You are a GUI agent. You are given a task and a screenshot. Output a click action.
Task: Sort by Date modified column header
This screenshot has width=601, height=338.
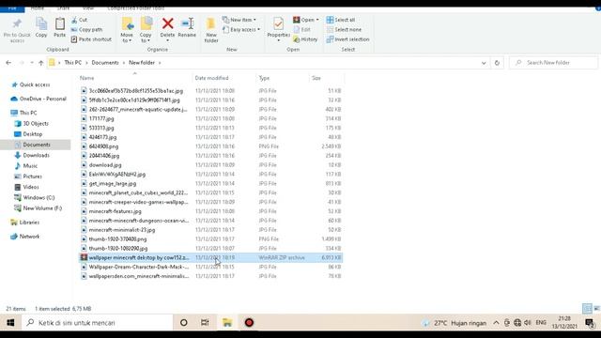tap(211, 78)
